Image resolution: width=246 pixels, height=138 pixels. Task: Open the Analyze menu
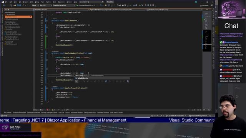48,2
